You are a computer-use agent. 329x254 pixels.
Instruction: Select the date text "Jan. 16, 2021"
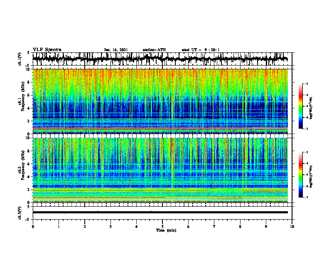pyautogui.click(x=116, y=50)
